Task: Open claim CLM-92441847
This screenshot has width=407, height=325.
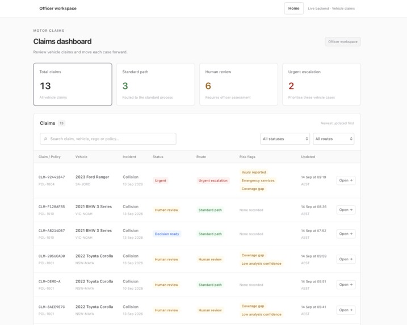Action: coord(346,180)
